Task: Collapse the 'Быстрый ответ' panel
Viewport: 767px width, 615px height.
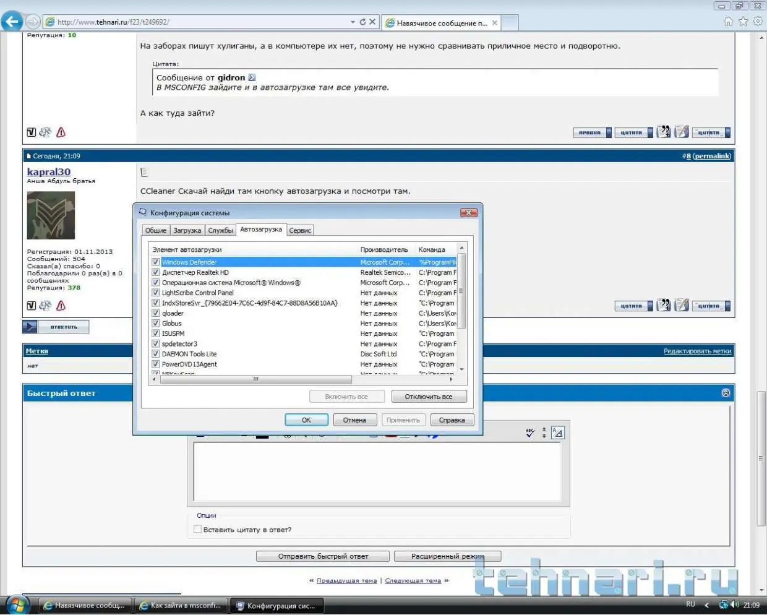Action: (726, 393)
